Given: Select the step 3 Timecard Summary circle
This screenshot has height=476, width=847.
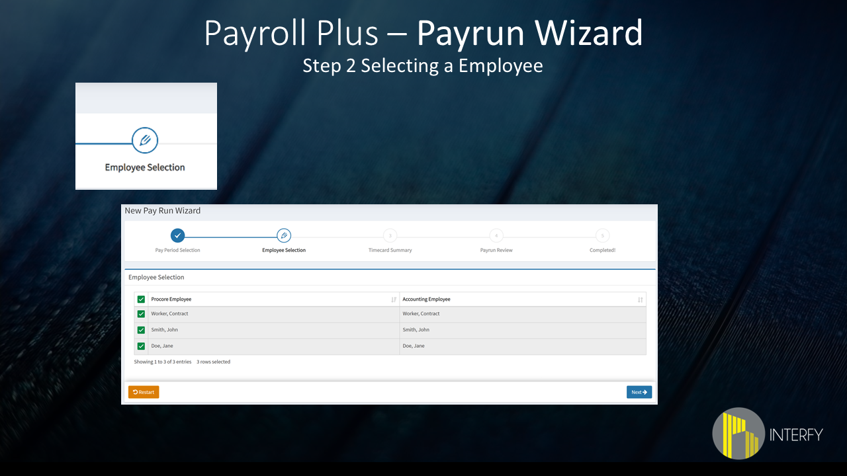Looking at the screenshot, I should 390,235.
